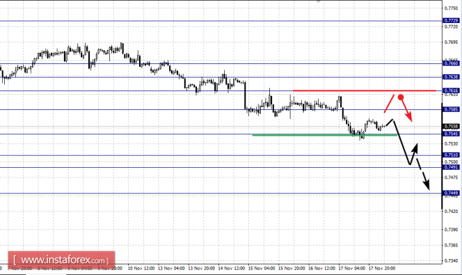Select the current price 0.7558 label

(451, 127)
